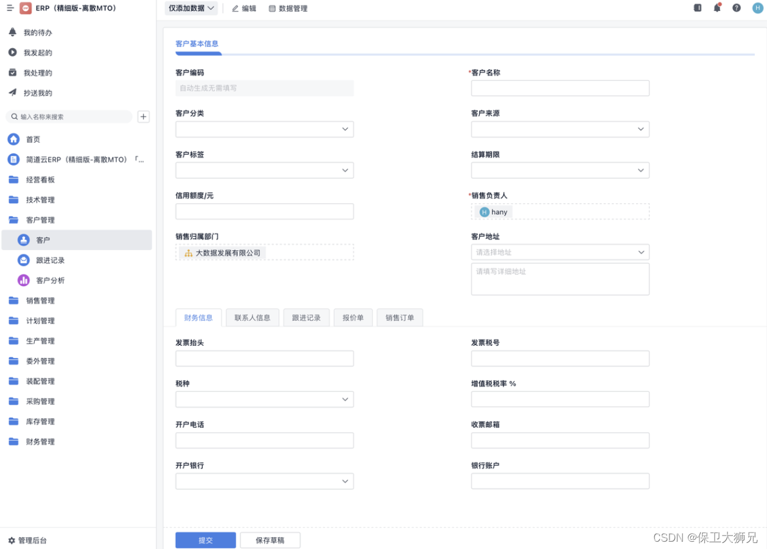Select the 客户基本信息 tab

pos(197,44)
